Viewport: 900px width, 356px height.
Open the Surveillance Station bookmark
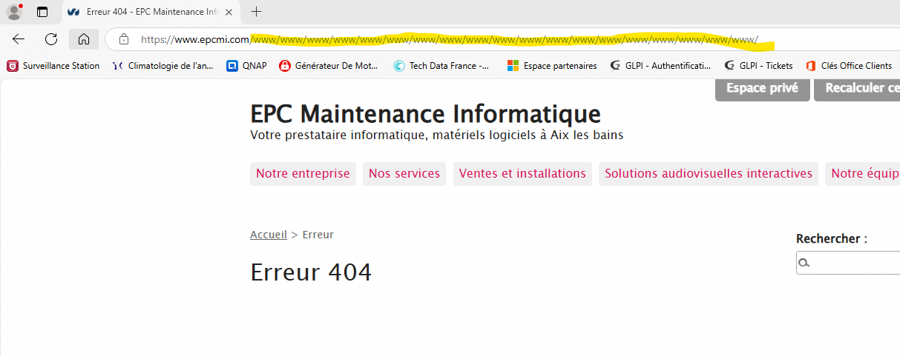pos(53,66)
